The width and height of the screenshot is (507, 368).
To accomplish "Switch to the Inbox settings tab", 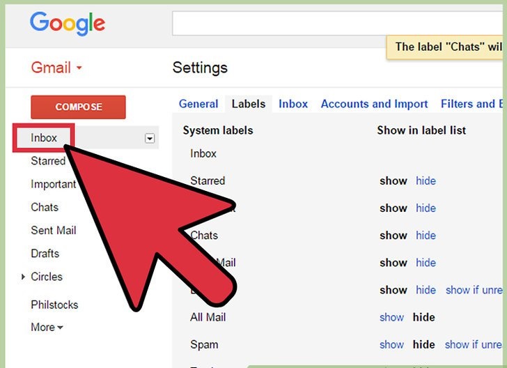I will point(293,104).
